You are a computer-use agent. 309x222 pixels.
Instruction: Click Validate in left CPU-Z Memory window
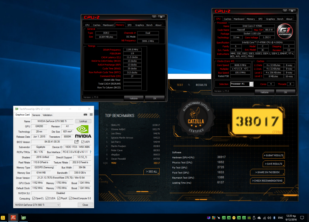tap(134, 98)
